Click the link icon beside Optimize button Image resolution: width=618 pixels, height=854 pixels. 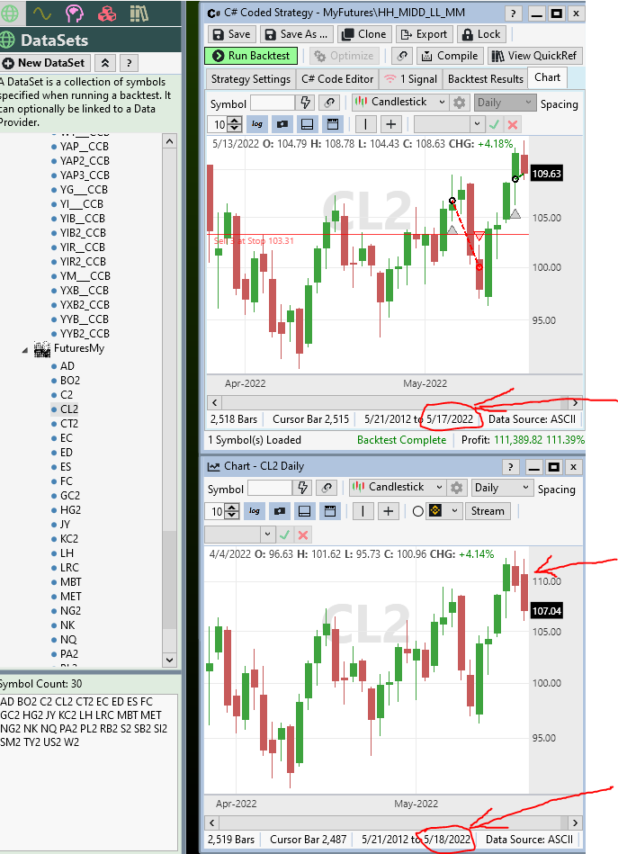[x=402, y=56]
